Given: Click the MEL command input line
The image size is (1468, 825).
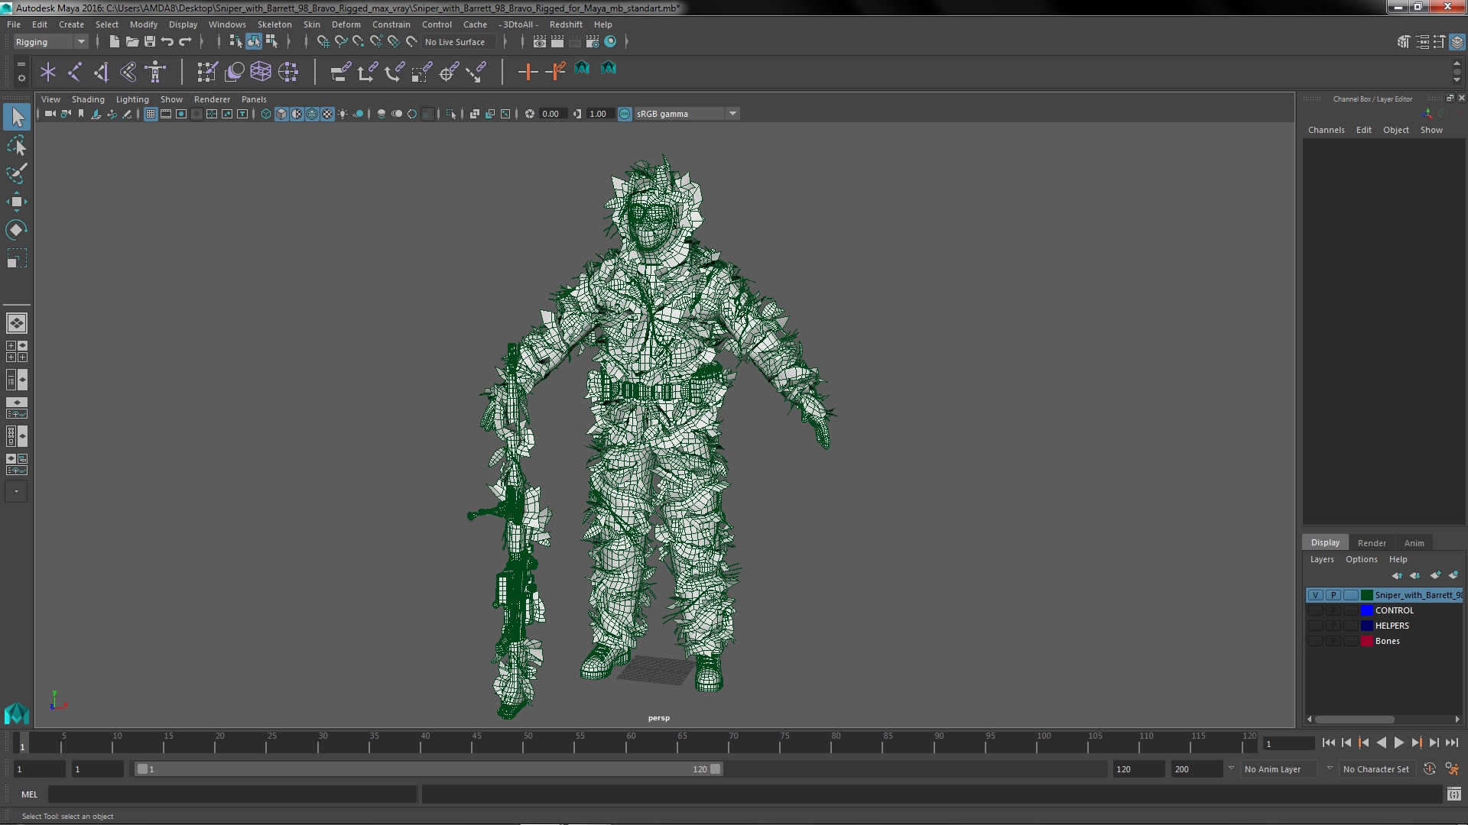Looking at the screenshot, I should pyautogui.click(x=232, y=794).
